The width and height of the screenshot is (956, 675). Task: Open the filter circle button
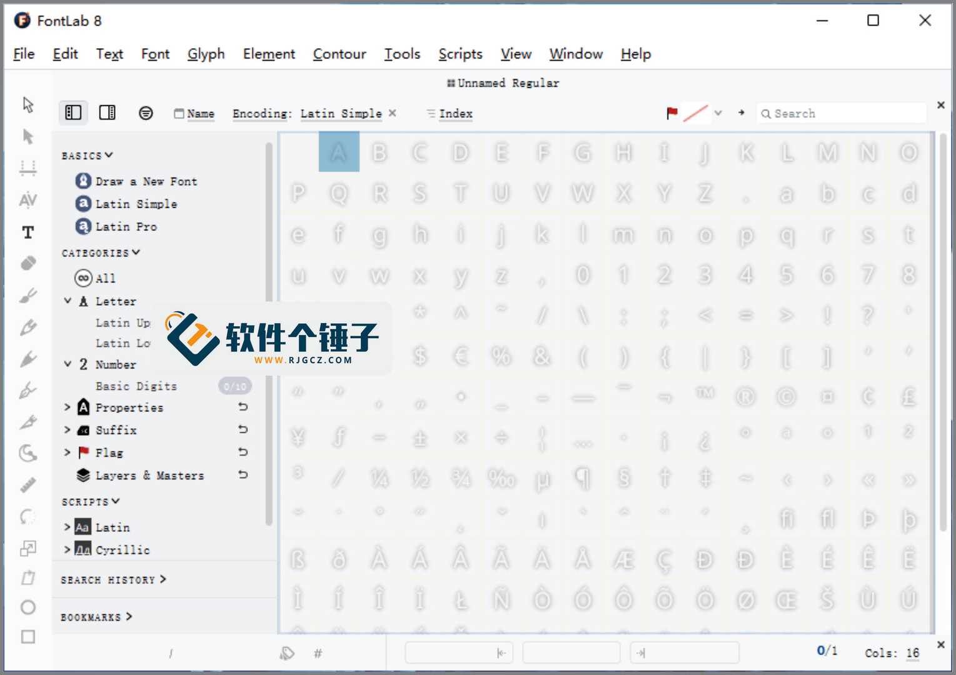146,112
